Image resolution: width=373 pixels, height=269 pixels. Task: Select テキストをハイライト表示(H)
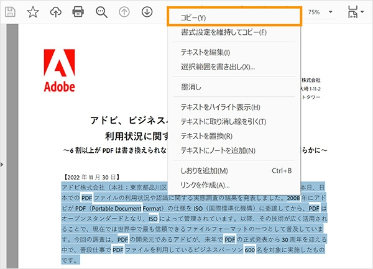coord(234,107)
